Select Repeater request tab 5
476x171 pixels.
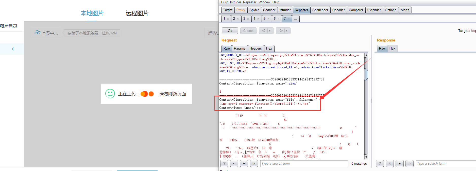(x=265, y=19)
